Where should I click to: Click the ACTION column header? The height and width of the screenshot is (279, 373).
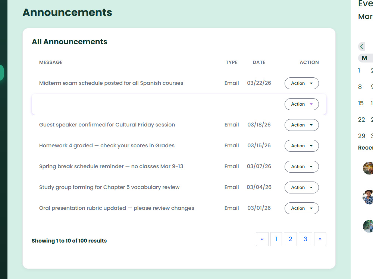309,62
